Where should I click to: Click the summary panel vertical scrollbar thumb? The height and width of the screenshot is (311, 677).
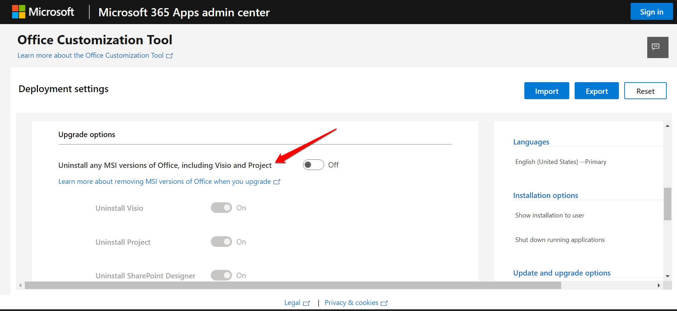click(x=667, y=204)
